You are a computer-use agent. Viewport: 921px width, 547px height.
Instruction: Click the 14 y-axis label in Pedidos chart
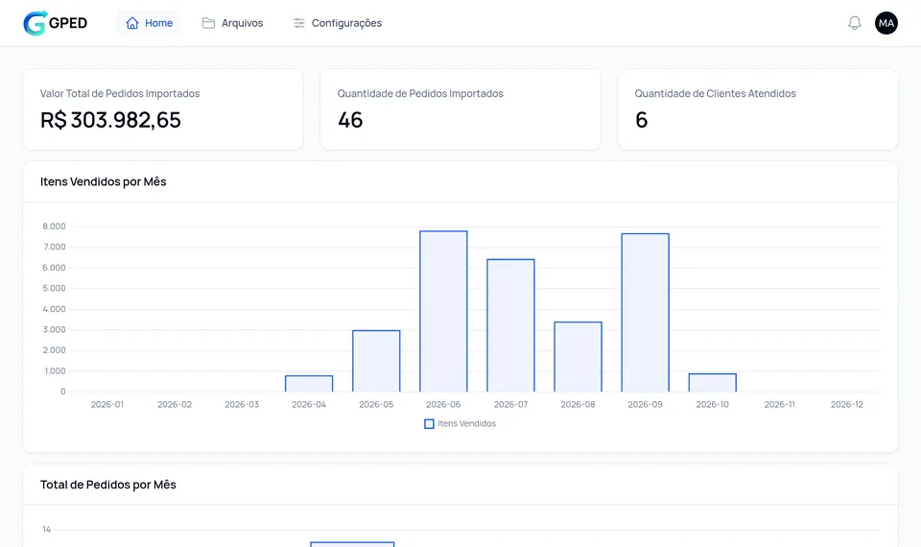point(47,530)
